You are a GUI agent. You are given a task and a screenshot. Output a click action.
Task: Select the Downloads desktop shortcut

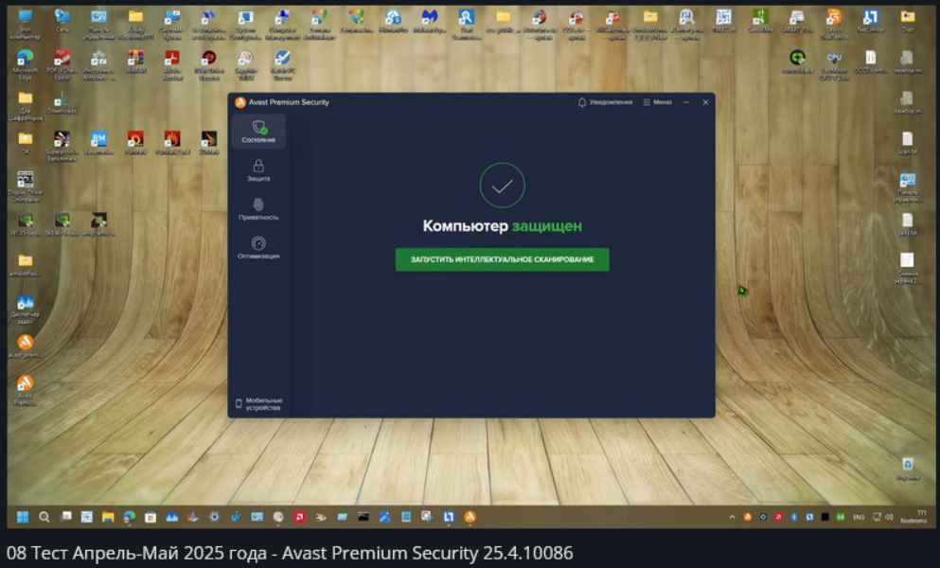[x=62, y=102]
